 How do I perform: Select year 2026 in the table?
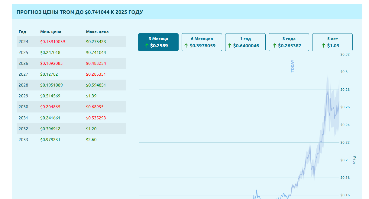[x=23, y=63]
